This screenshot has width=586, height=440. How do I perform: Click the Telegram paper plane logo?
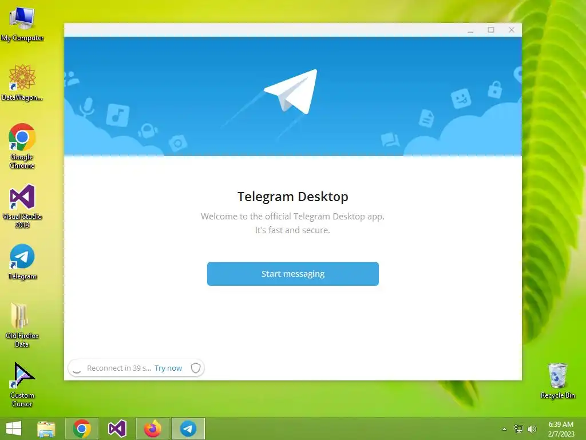click(291, 92)
